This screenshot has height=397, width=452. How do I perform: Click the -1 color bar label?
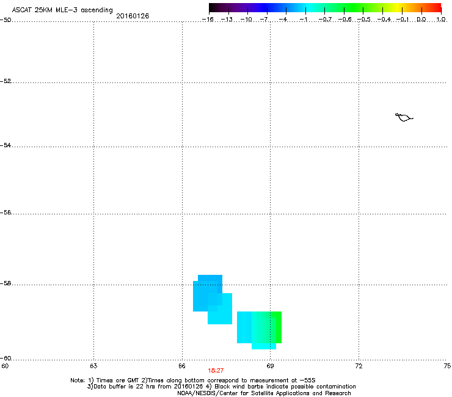(304, 20)
